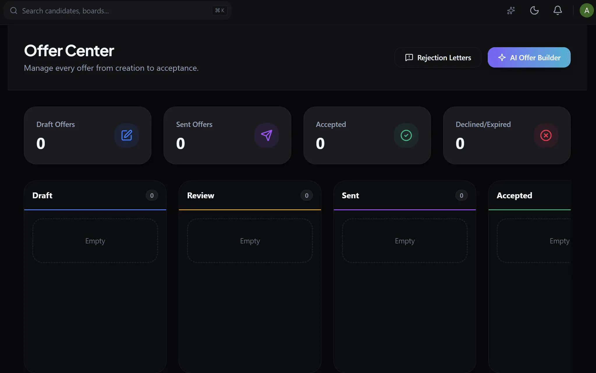
Task: Click the Rejection Letters message icon
Action: coord(409,57)
